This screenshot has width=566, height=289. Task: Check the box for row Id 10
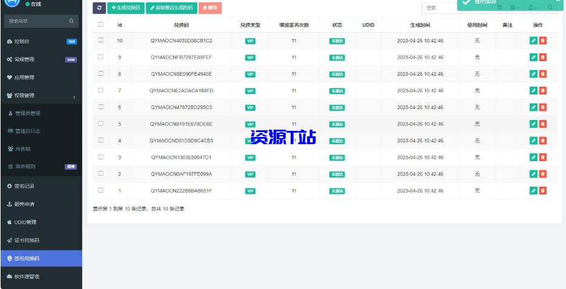click(100, 40)
